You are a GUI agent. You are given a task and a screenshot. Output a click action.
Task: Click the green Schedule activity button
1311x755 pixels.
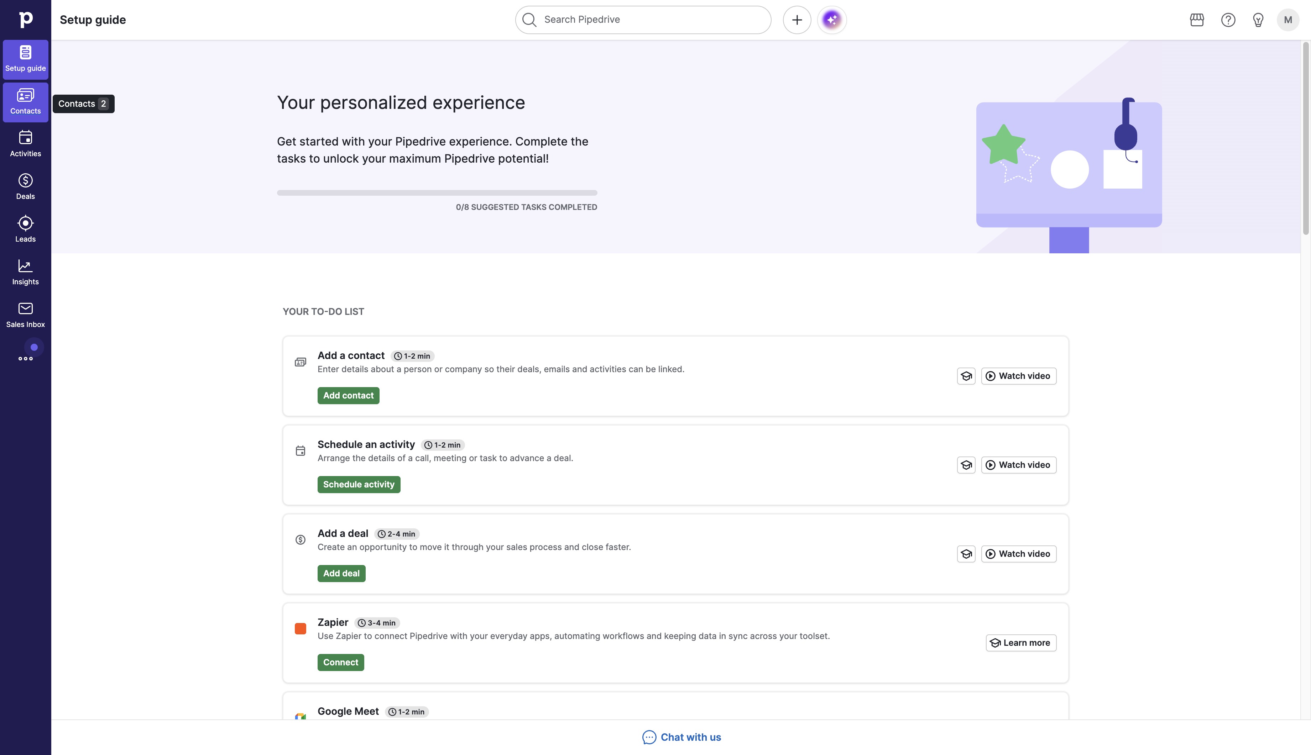[359, 484]
